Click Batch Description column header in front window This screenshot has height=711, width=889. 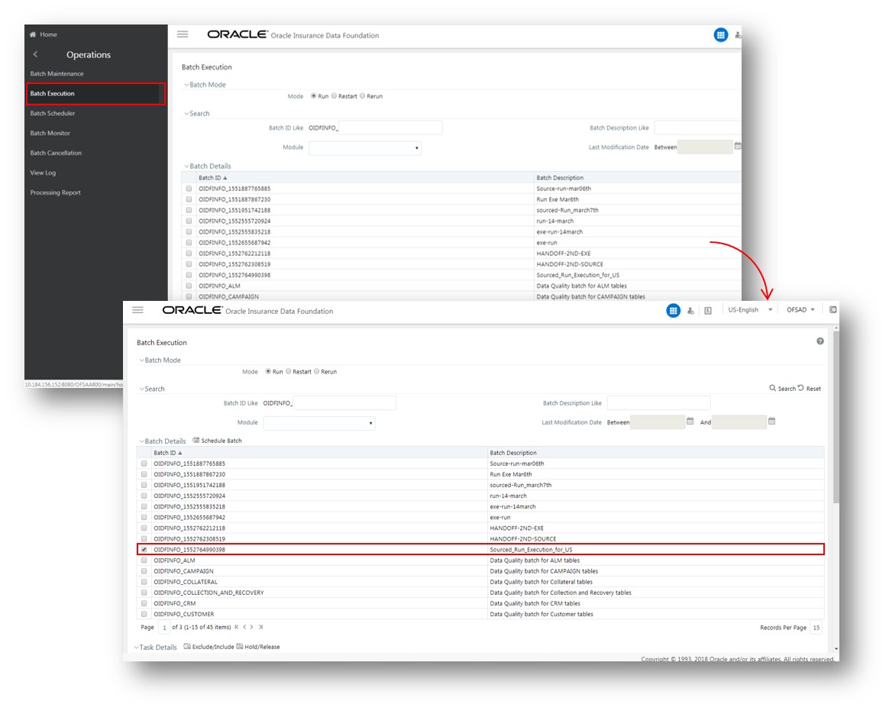(513, 453)
